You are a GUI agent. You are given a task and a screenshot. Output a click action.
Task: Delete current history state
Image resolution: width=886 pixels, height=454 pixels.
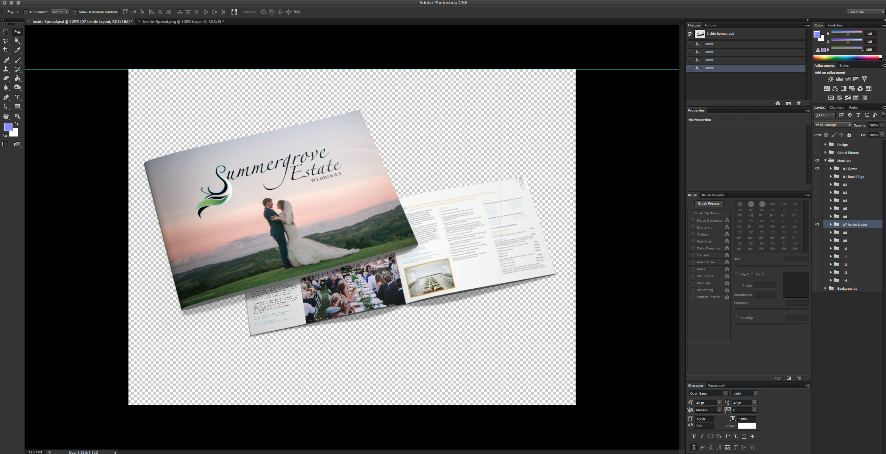pos(799,104)
